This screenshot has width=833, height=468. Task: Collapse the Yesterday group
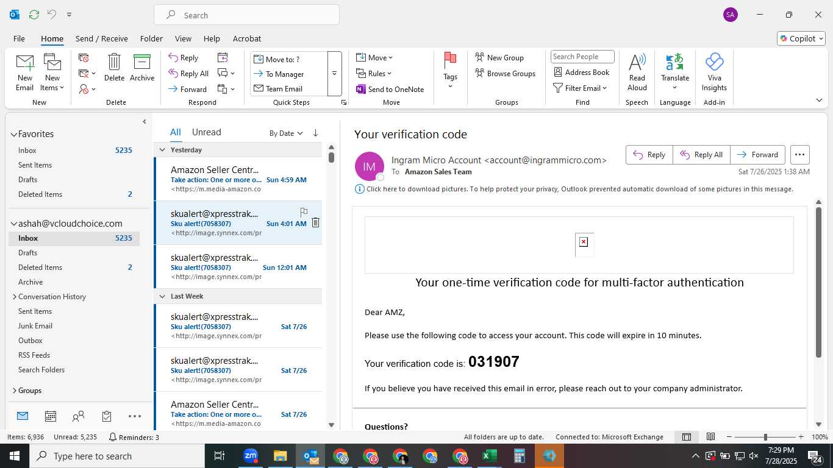162,150
